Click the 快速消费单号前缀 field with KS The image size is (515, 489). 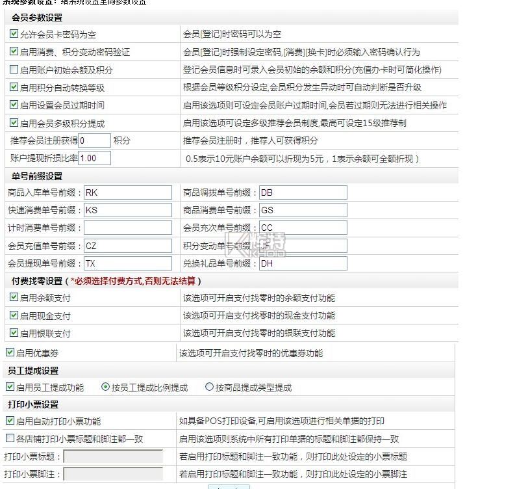point(128,210)
